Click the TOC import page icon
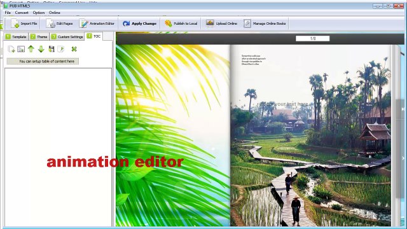Viewport: 407px width, 229px height. point(61,49)
